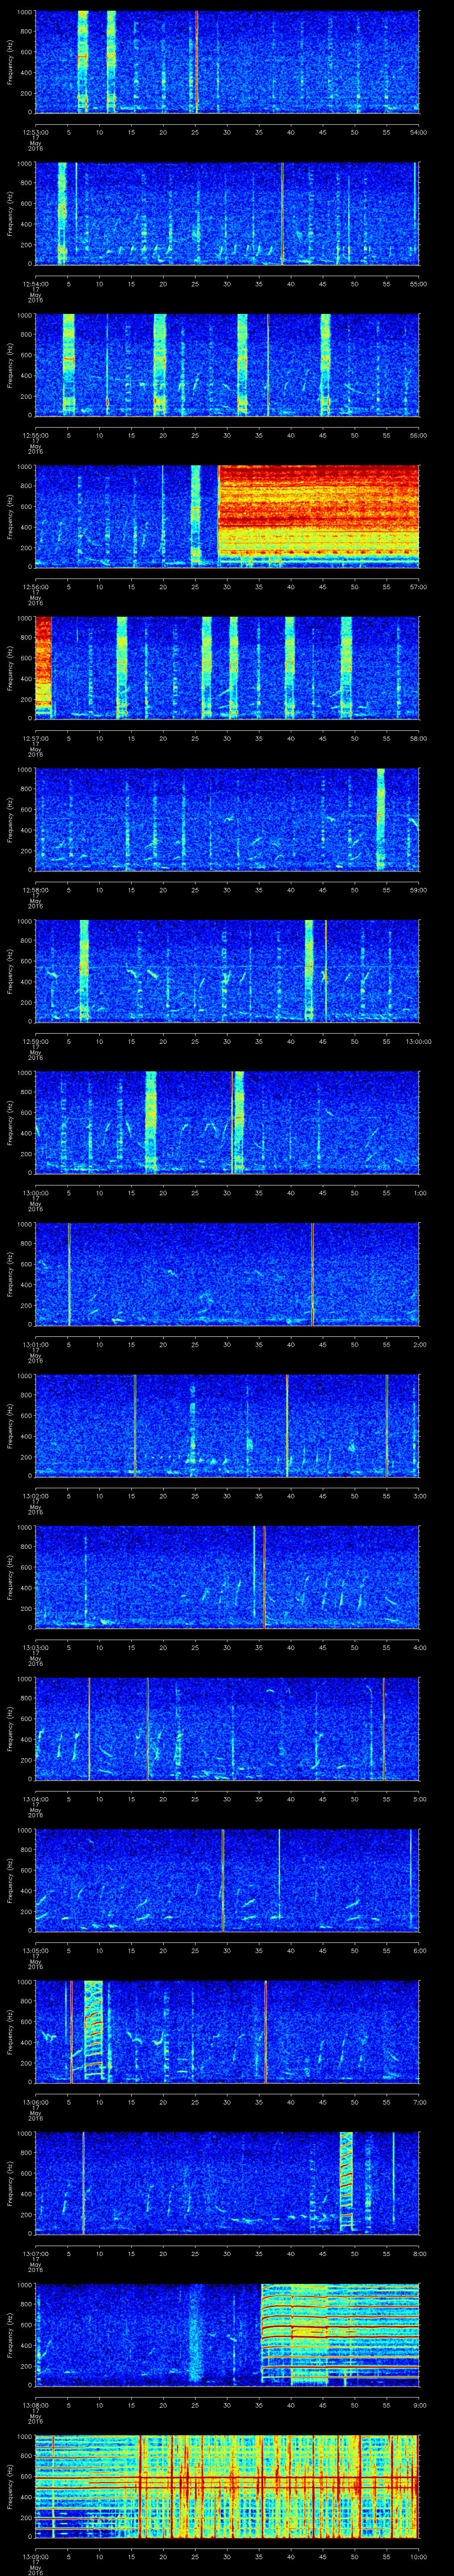
Task: Click the 13:09:00 start time label
Action: [x=36, y=2556]
